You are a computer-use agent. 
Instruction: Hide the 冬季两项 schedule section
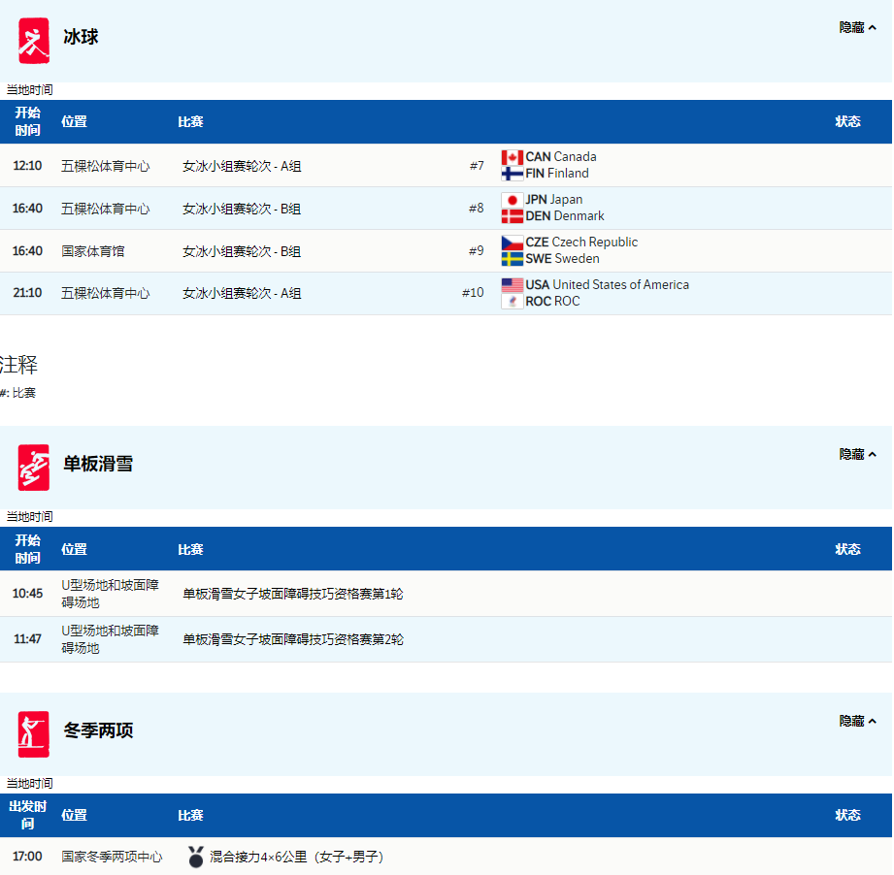pos(857,721)
